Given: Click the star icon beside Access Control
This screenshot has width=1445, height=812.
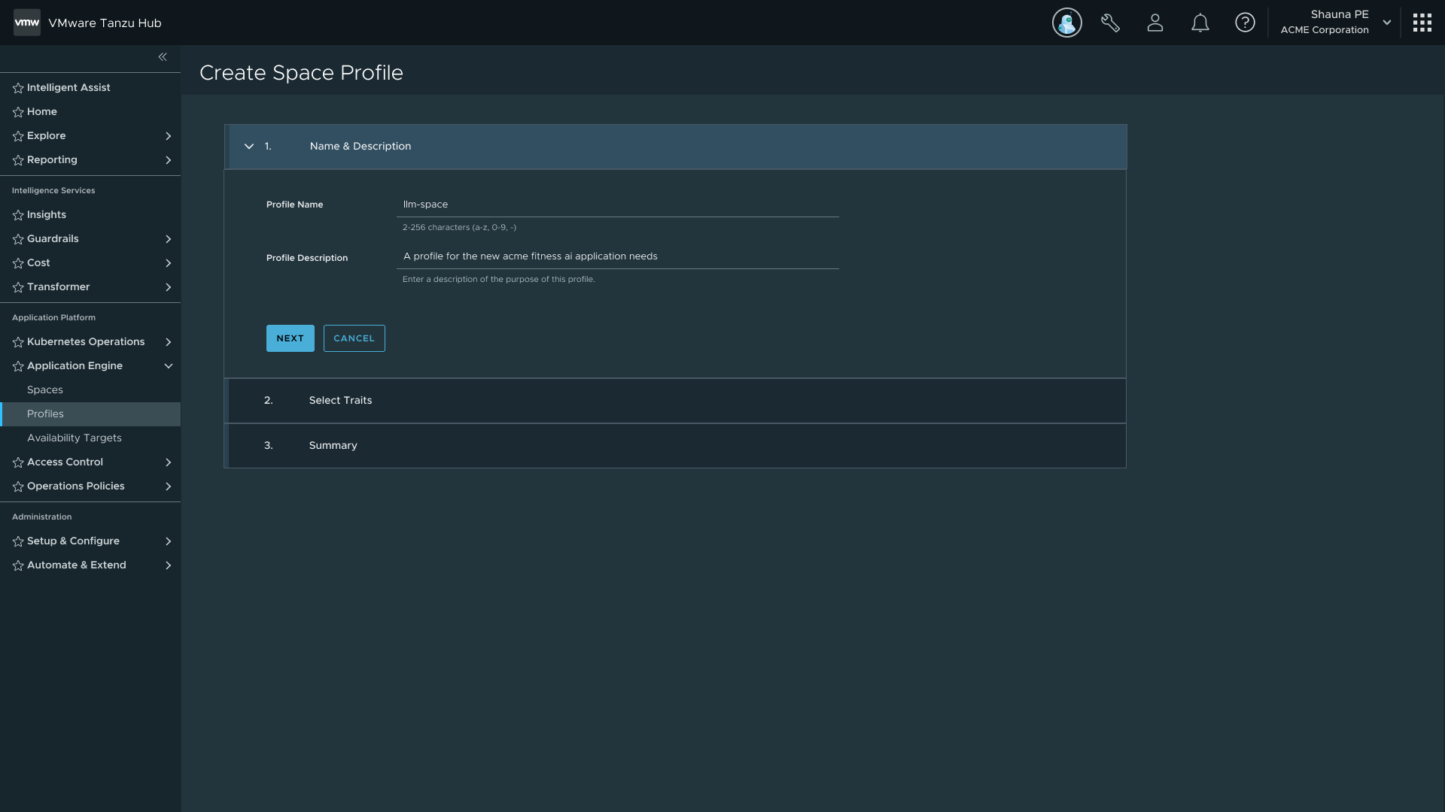Looking at the screenshot, I should click(x=18, y=462).
